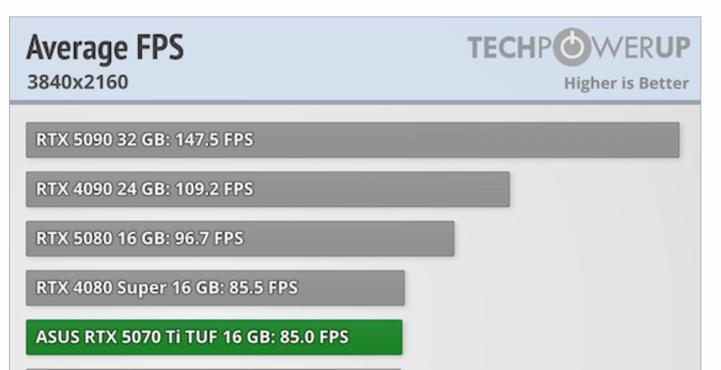Click the 'Average FPS' chart title

pos(104,51)
